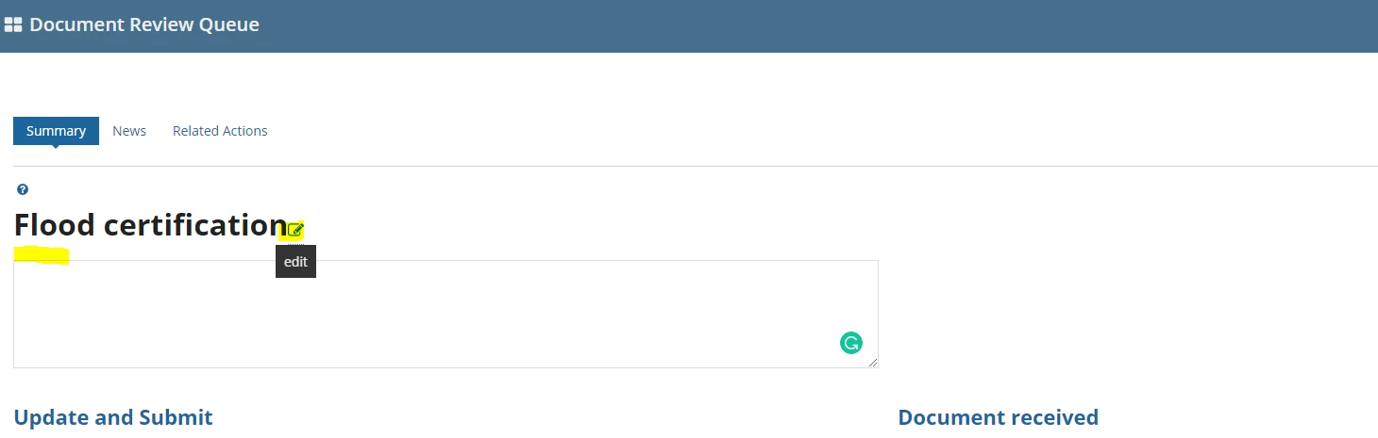Grab the text area's corner resize handle
The width and height of the screenshot is (1378, 438).
click(872, 362)
